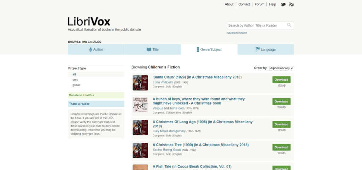
Task: Open author Lucy Maud Montgomery
Action: 169,131
